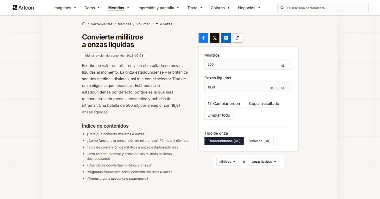This screenshot has height=199, width=380.
Task: Open '¿Para qué convertir mililitros a onzas?' link
Action: pyautogui.click(x=117, y=134)
